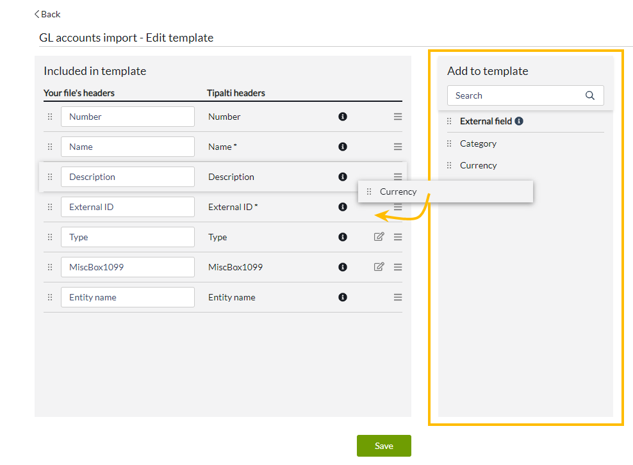
Task: Show info for the Type row
Action: pos(343,237)
